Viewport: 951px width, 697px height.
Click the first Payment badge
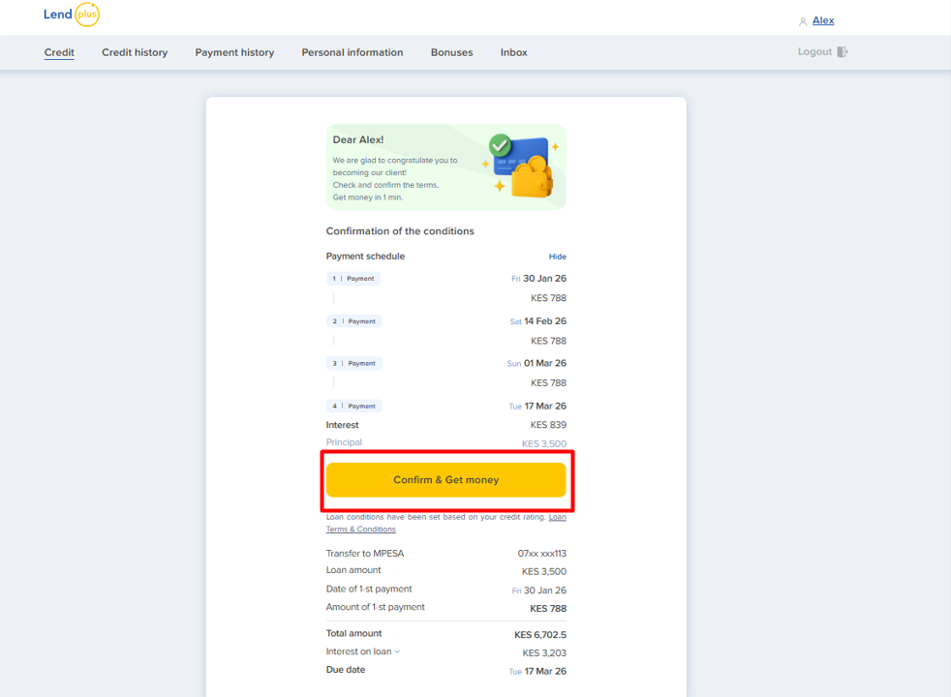pos(353,279)
